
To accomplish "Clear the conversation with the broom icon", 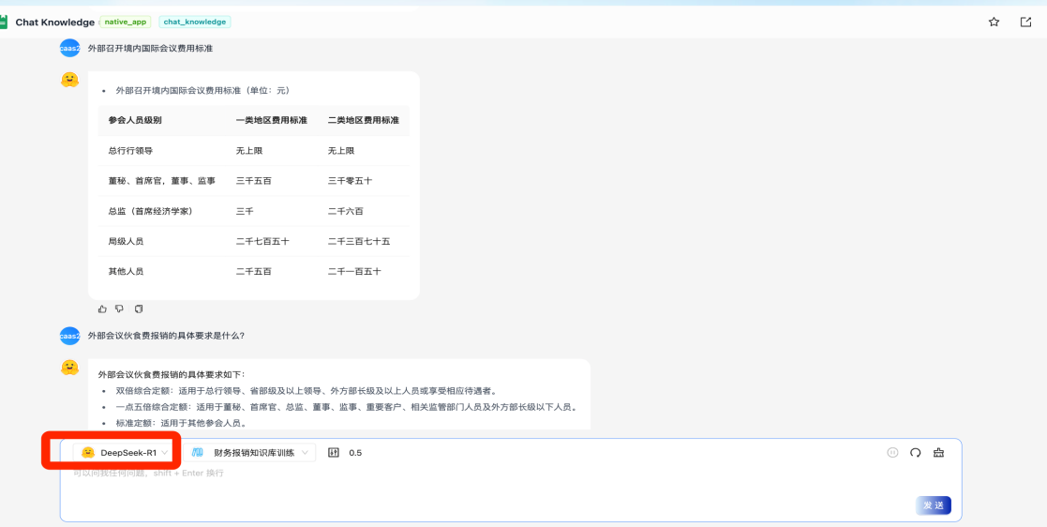I will (939, 452).
